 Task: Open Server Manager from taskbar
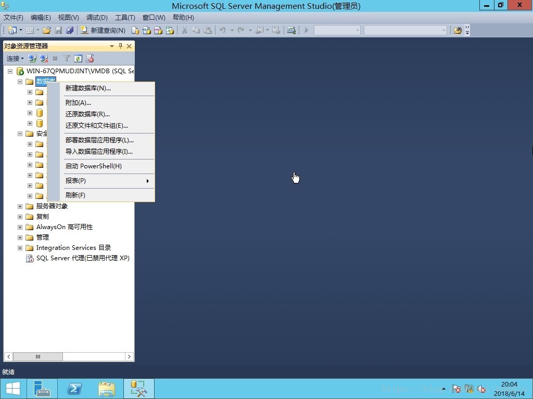(42, 389)
